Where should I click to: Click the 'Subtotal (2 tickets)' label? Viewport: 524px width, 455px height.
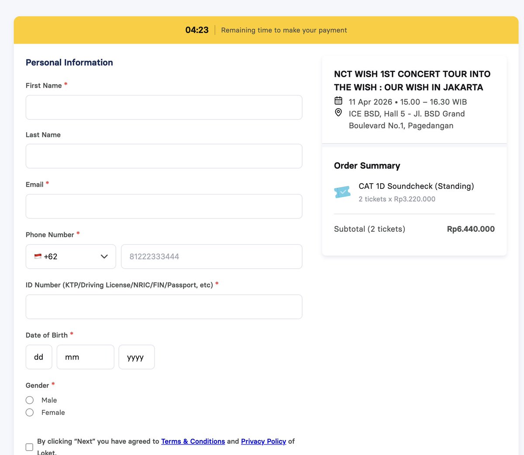[369, 229]
